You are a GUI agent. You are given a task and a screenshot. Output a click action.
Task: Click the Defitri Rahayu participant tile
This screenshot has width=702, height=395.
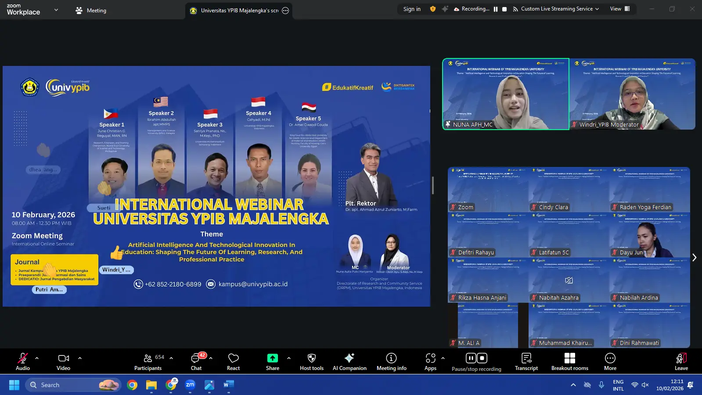click(488, 235)
